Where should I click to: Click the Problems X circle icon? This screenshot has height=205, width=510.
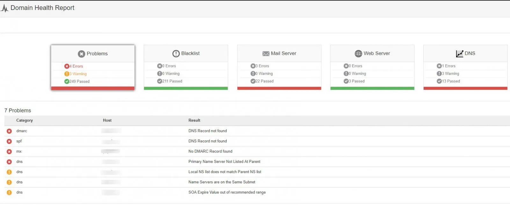tap(82, 54)
